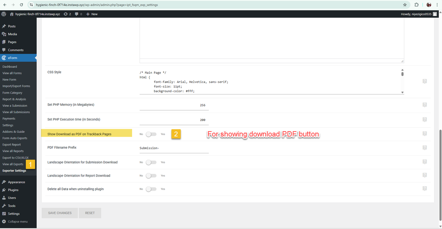Click the browser address bar URL

click(x=97, y=5)
